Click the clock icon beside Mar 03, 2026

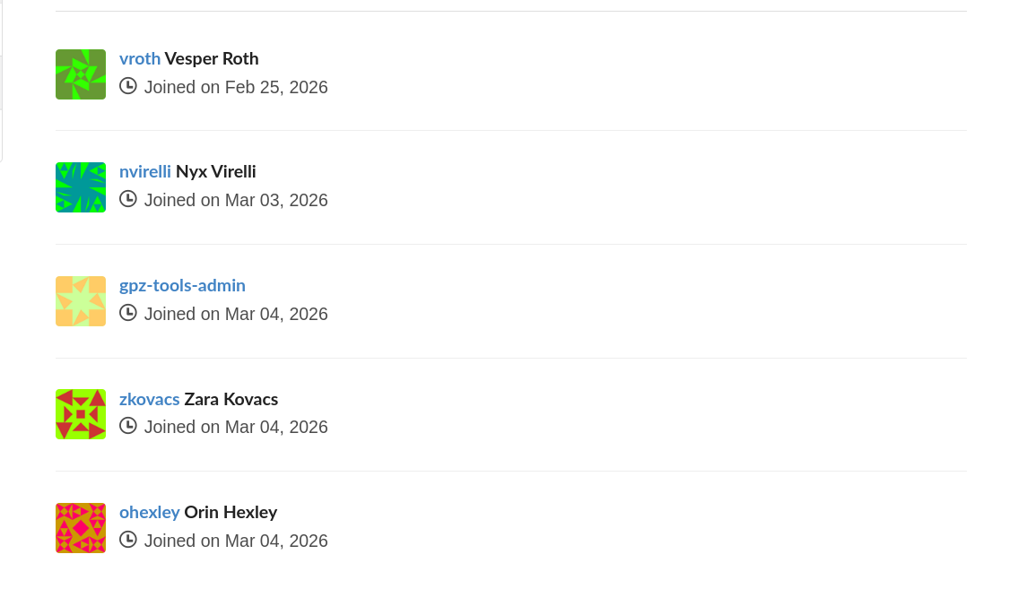(128, 199)
